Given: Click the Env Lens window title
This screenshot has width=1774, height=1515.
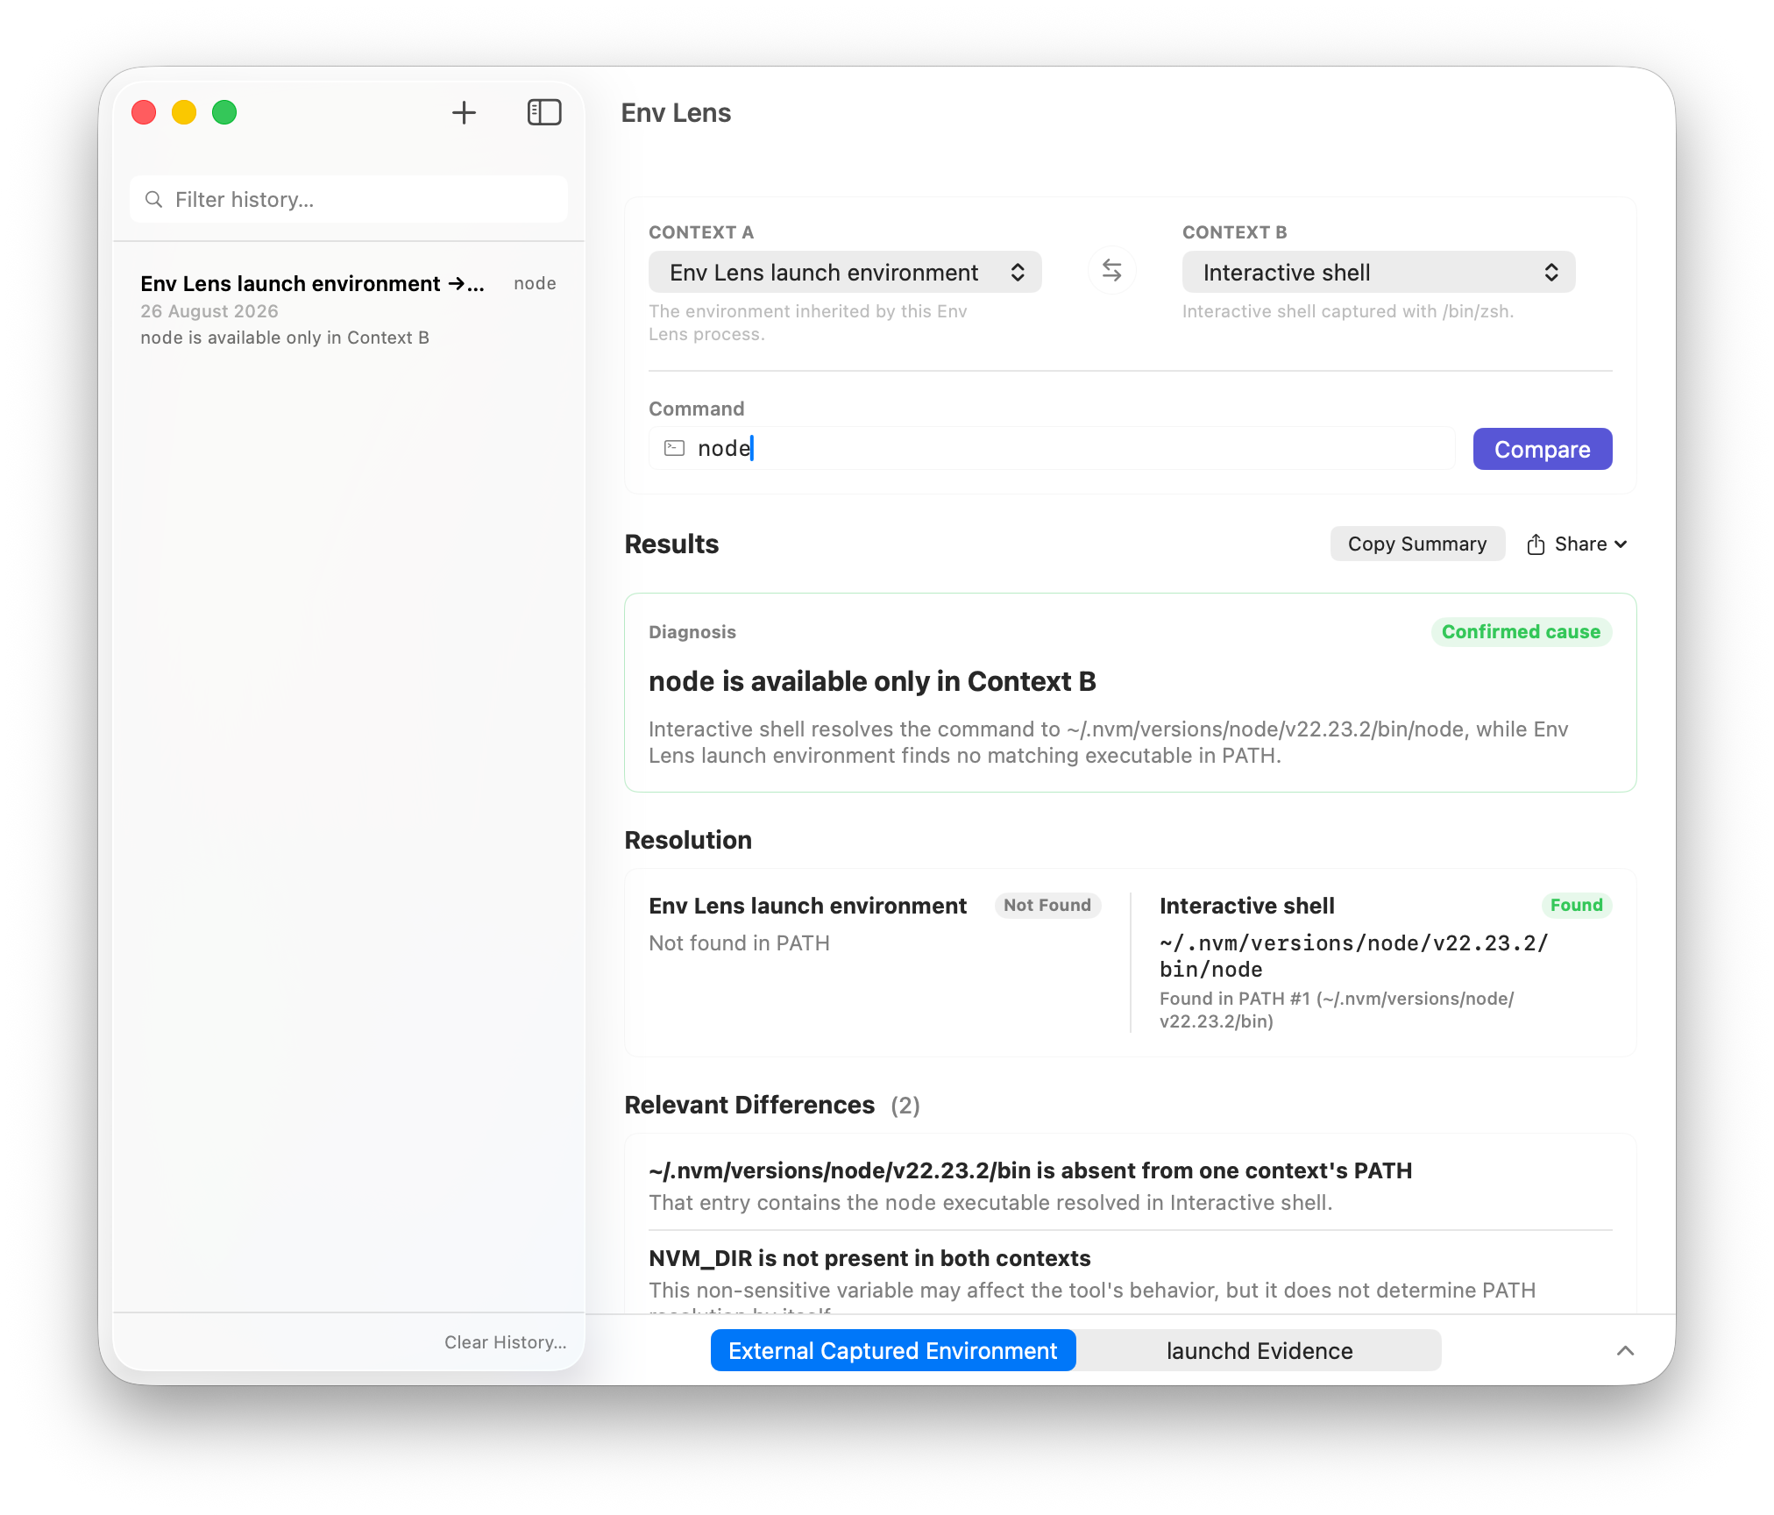Looking at the screenshot, I should (x=676, y=113).
